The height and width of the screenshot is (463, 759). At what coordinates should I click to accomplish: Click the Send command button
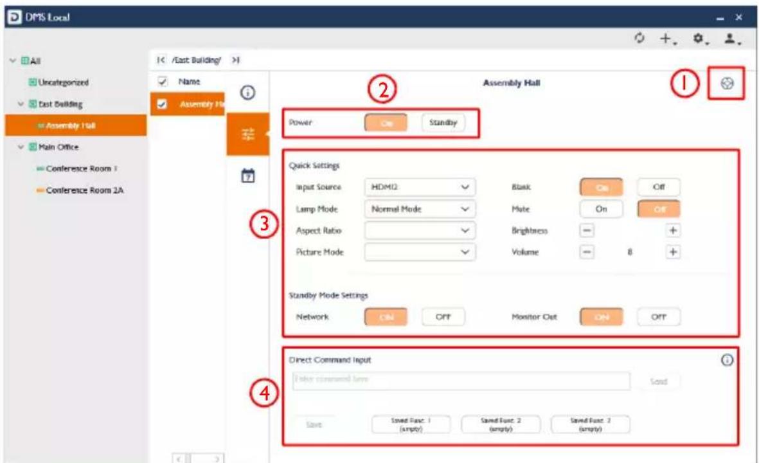coord(659,381)
